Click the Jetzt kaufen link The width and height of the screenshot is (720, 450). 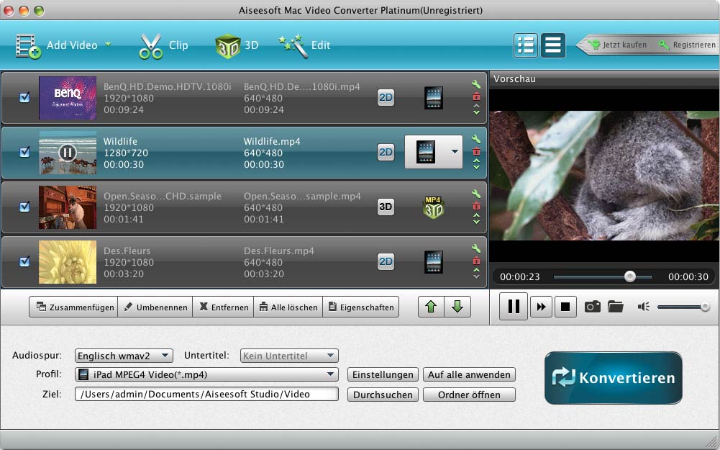(x=618, y=45)
